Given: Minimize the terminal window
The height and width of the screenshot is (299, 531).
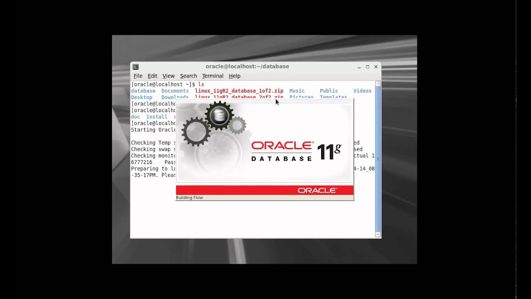Looking at the screenshot, I should (x=359, y=67).
